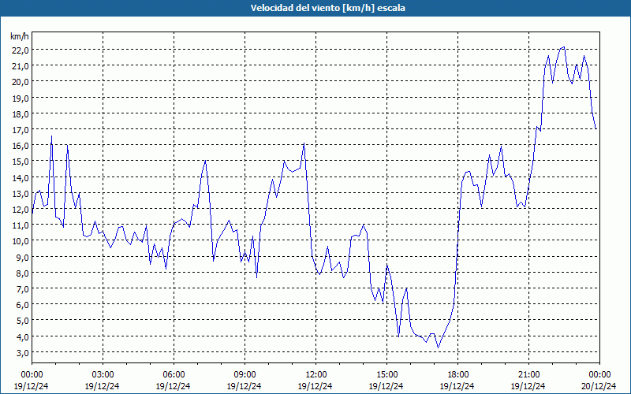Click the 15,0 y-axis value
Viewport: 631px width, 394px height.
pos(21,162)
